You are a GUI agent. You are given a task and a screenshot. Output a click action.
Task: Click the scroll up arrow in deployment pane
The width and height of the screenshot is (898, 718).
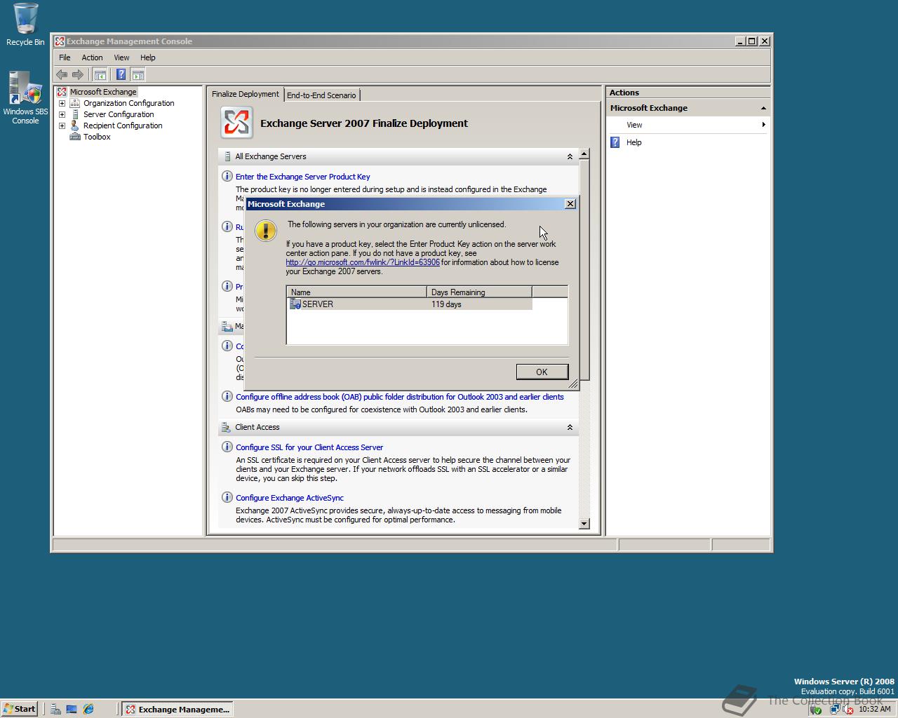point(584,154)
